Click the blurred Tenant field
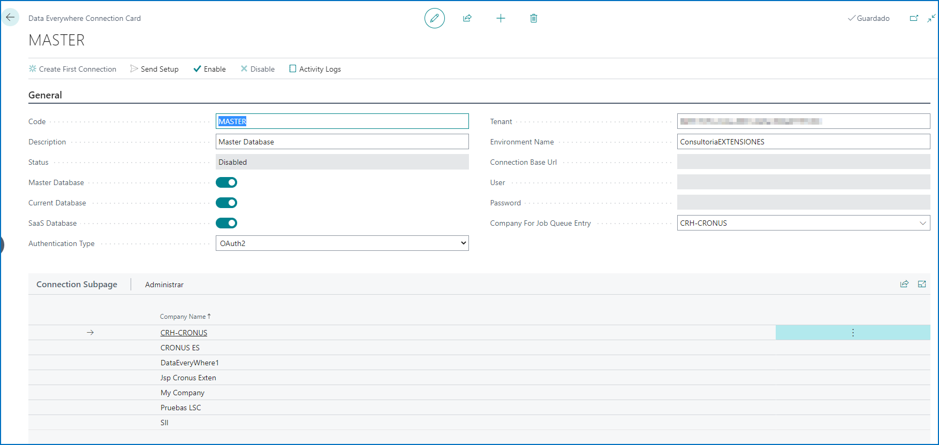The width and height of the screenshot is (939, 445). pyautogui.click(x=804, y=121)
